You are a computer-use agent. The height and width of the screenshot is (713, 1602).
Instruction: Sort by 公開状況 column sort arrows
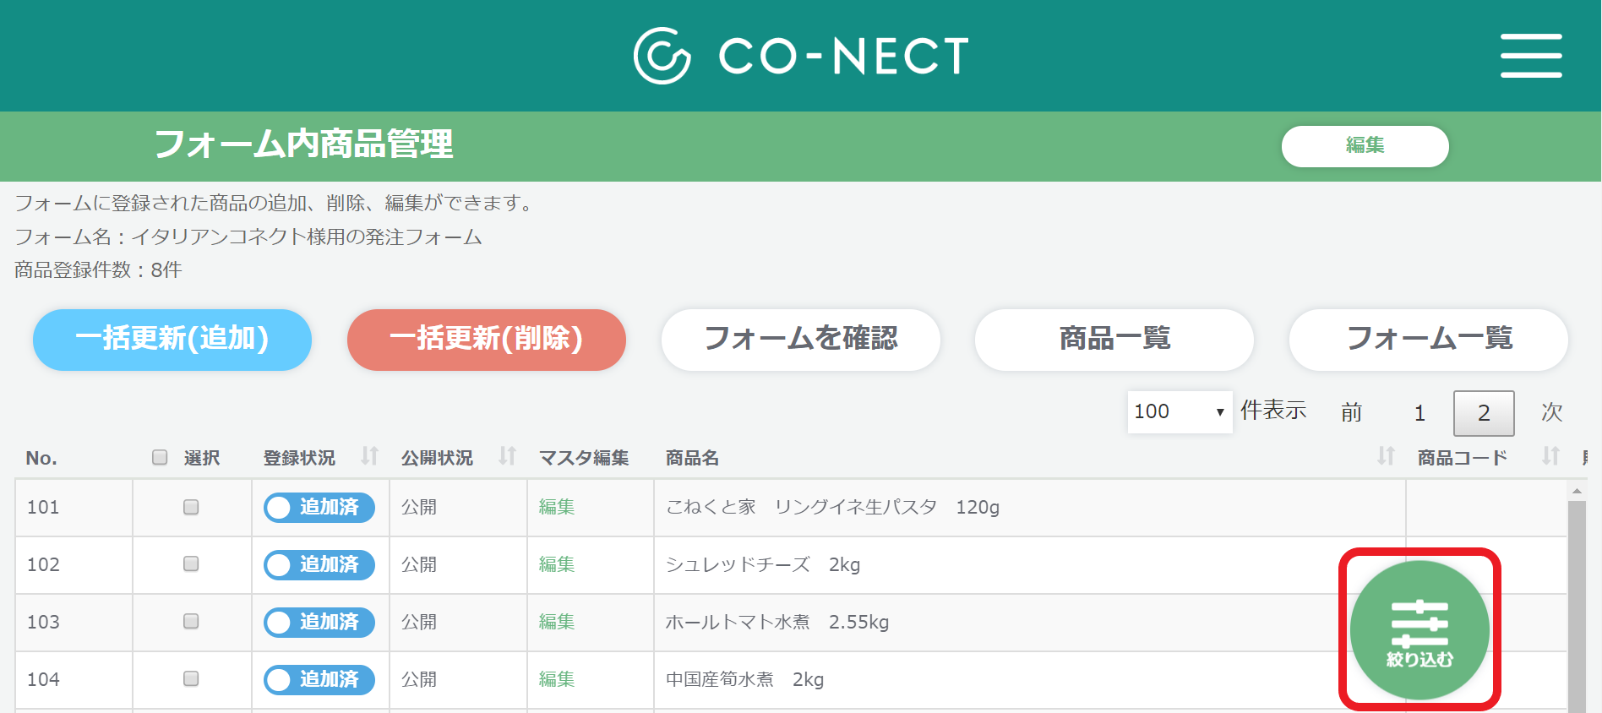pos(507,456)
